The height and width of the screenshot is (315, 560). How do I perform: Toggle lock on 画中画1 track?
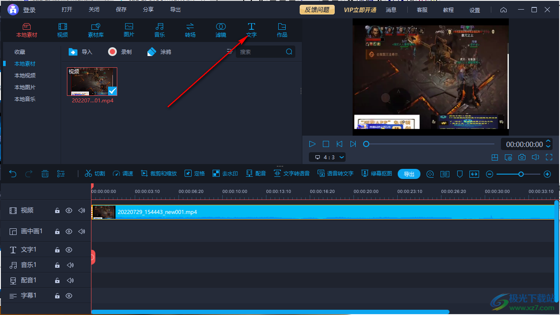[x=57, y=231]
